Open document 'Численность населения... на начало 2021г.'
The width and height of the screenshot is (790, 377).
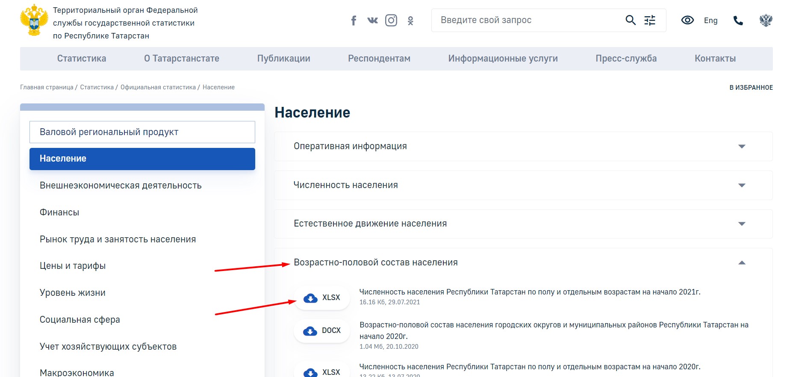click(530, 292)
